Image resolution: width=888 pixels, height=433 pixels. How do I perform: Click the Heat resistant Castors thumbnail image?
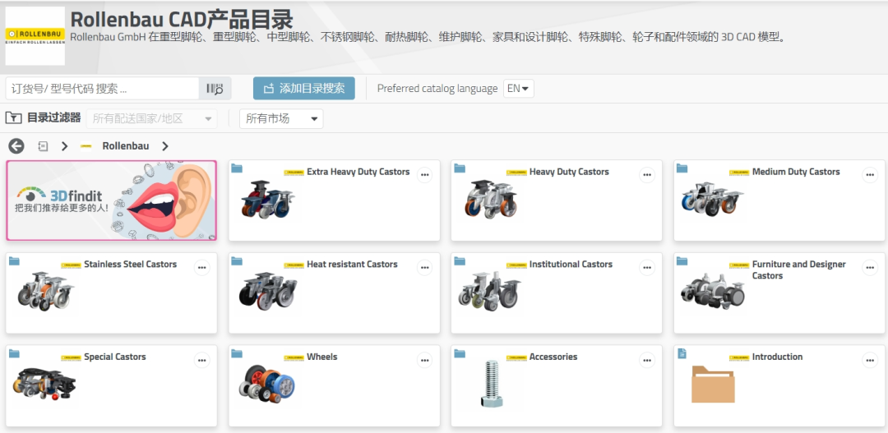268,291
